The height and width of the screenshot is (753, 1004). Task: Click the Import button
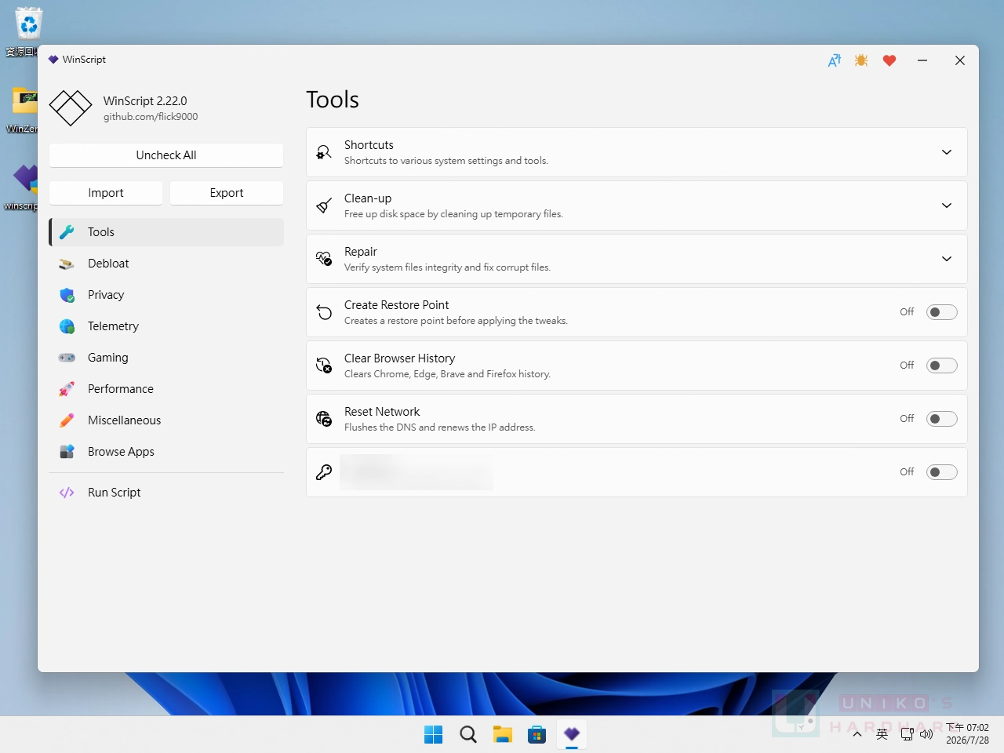106,193
